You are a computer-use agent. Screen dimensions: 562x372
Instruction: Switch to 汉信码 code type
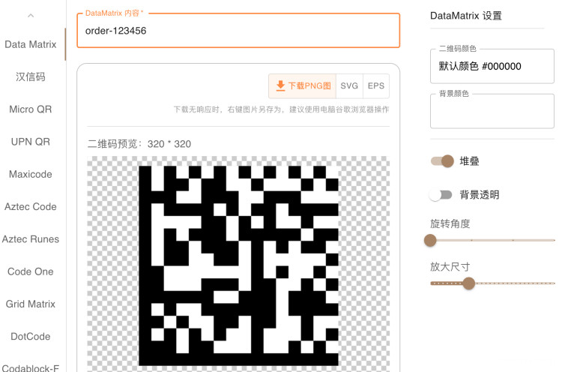click(31, 76)
